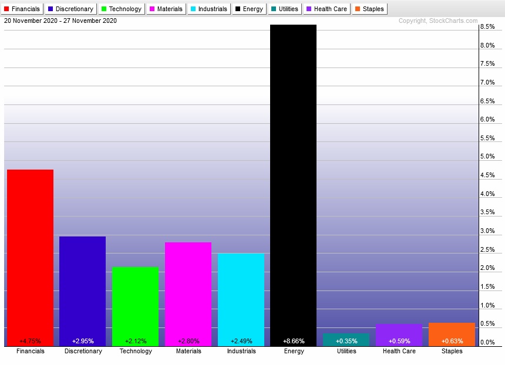Screen dimensions: 505x365
Task: Toggle the Discretionary legend button
Action: pos(71,9)
